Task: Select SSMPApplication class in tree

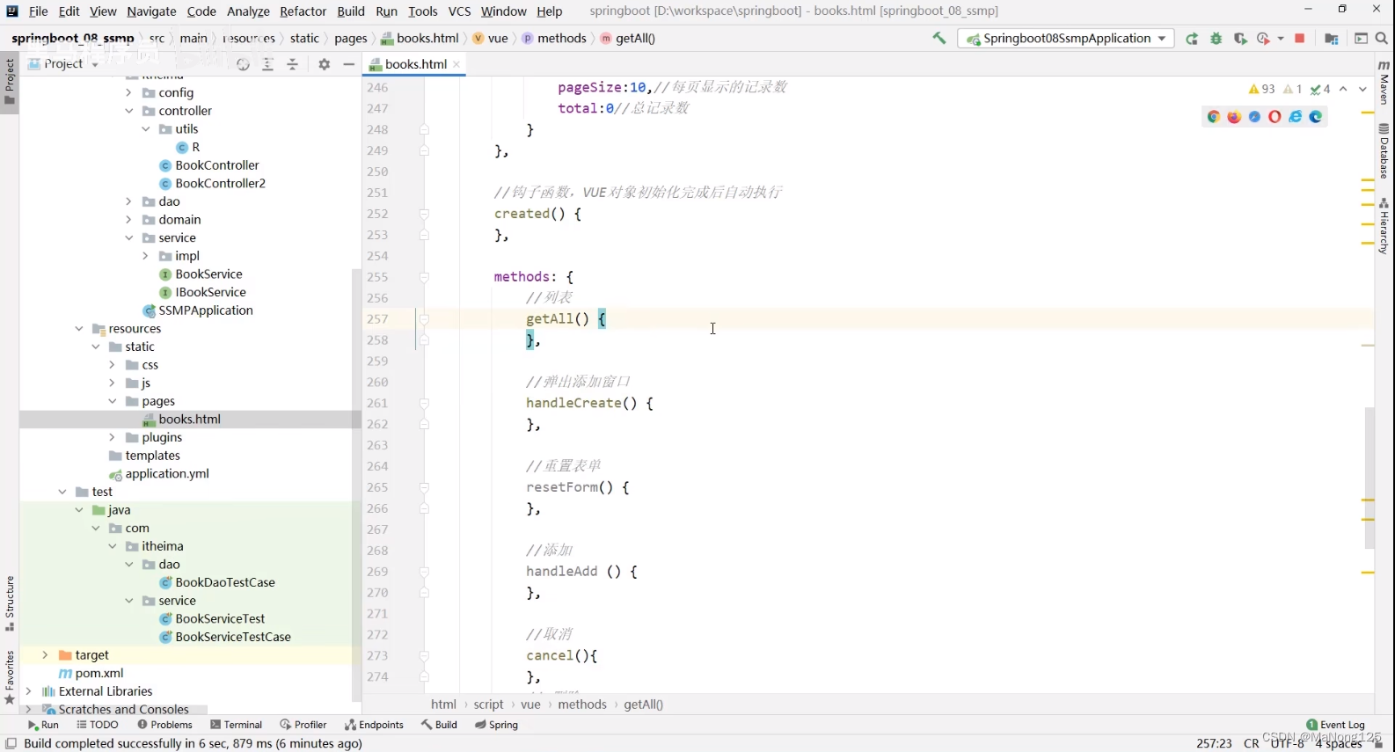Action: 205,310
